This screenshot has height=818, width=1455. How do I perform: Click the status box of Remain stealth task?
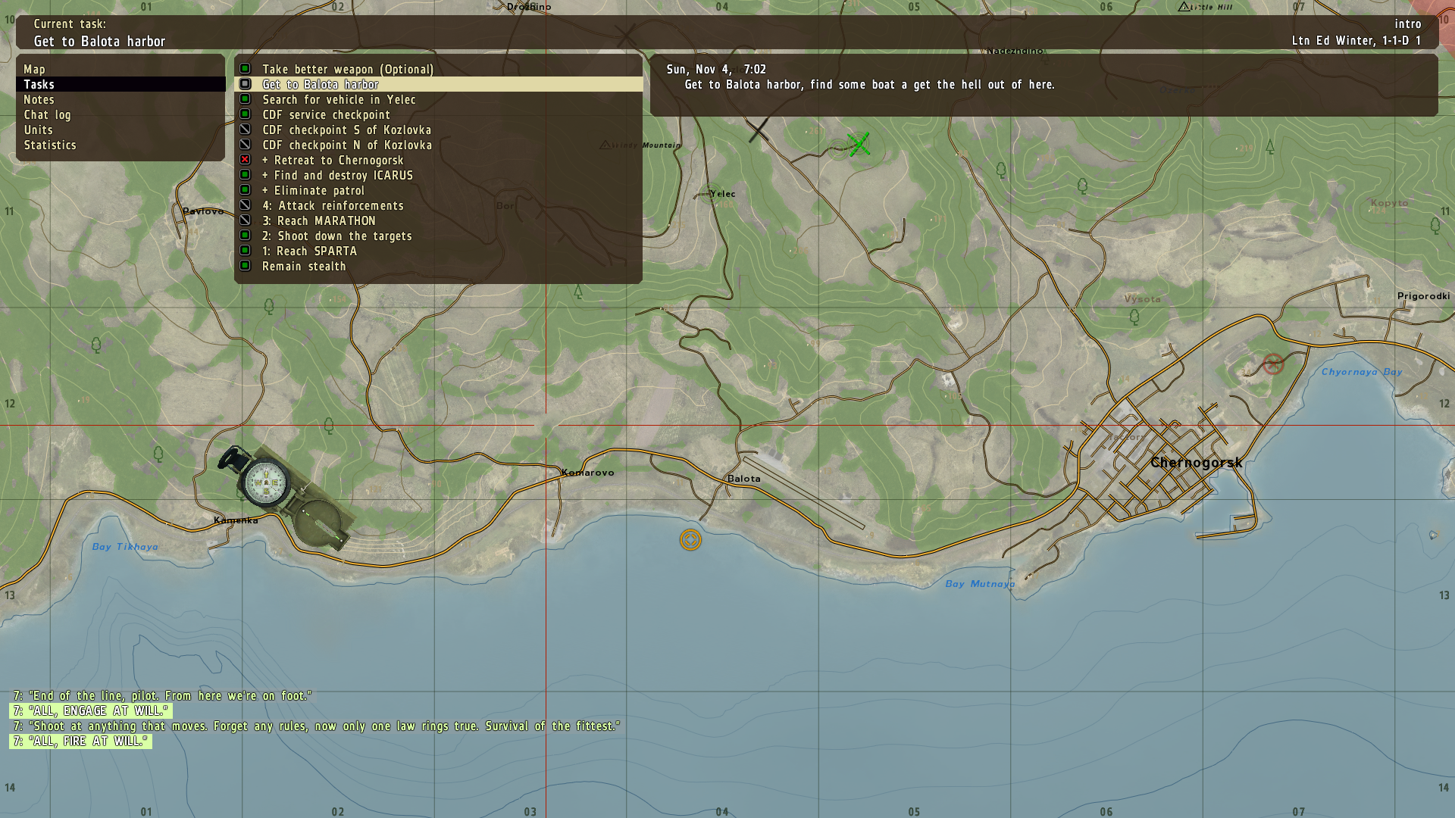click(x=245, y=266)
